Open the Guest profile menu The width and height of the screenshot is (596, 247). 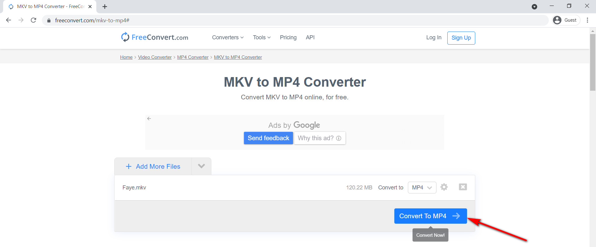coord(566,20)
